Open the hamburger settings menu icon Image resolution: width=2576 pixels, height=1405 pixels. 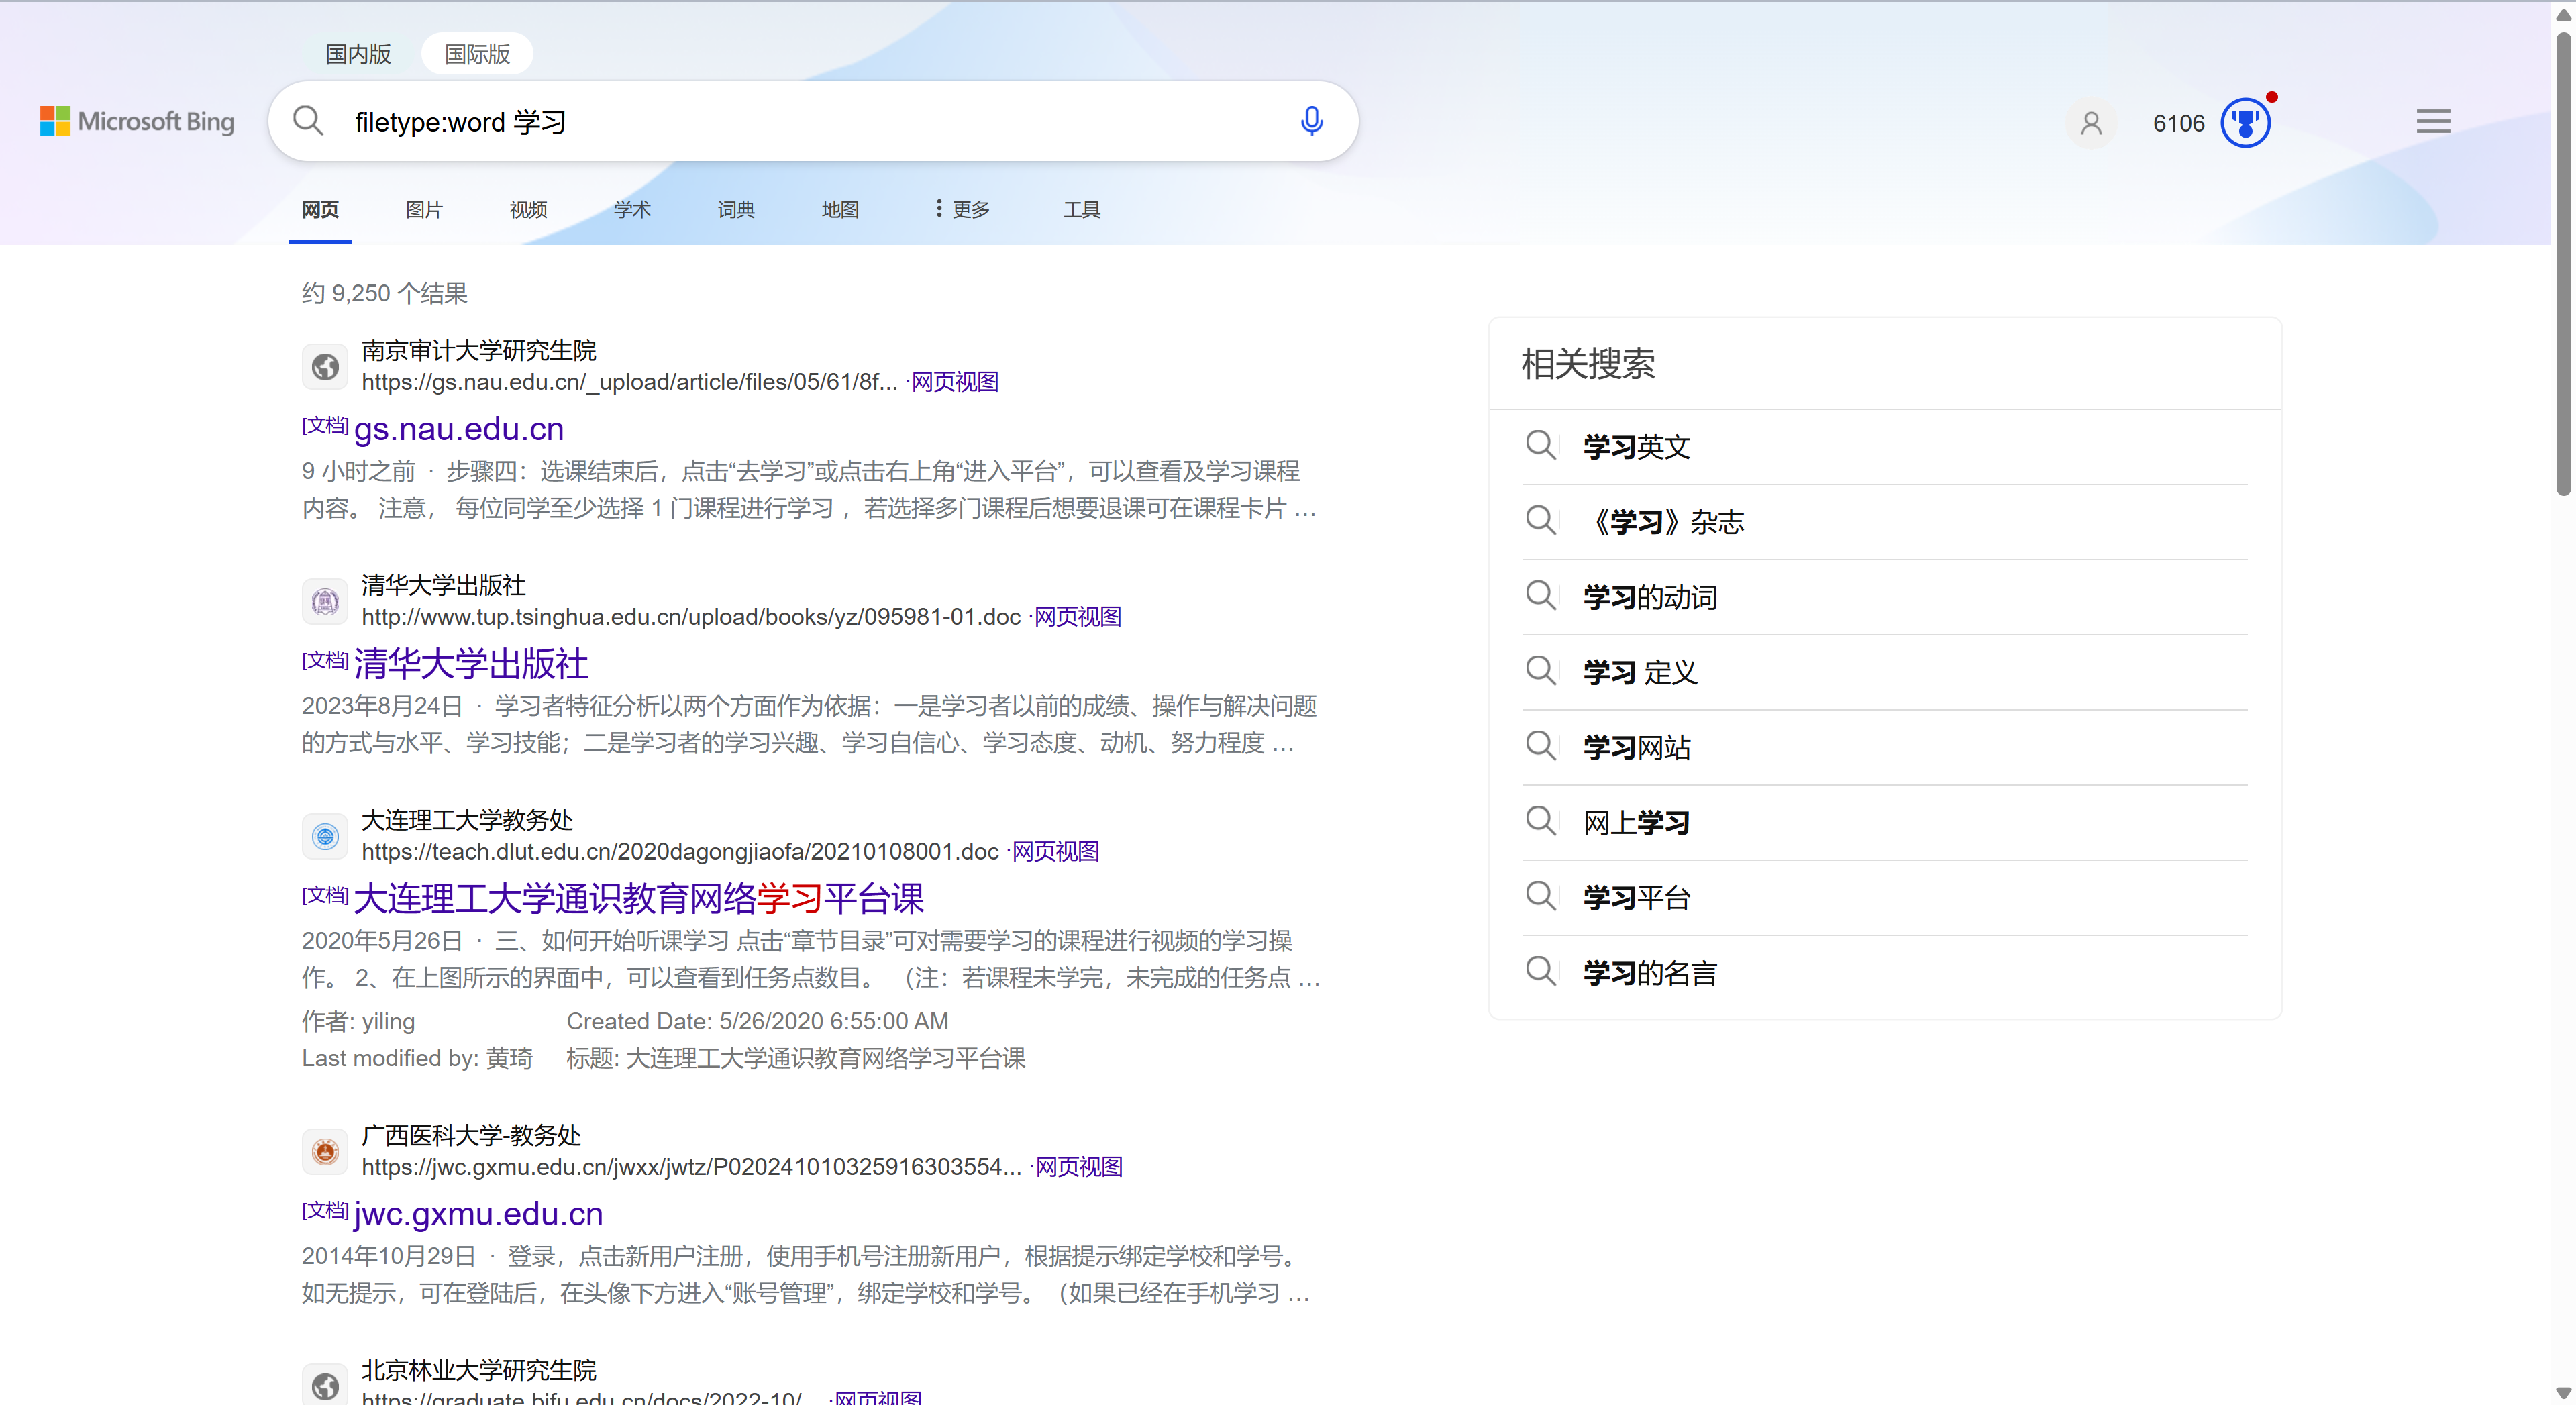click(2433, 122)
